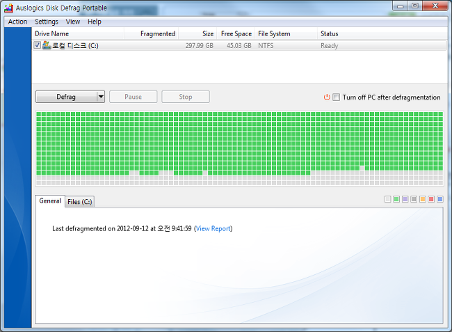The image size is (452, 332).
Task: Click the blue legend color swatch
Action: 440,199
